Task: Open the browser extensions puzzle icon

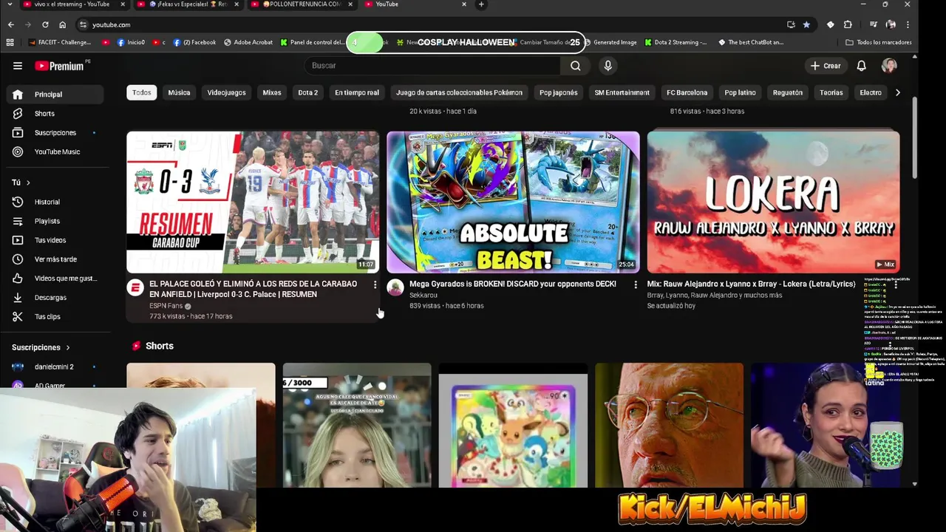Action: point(848,24)
